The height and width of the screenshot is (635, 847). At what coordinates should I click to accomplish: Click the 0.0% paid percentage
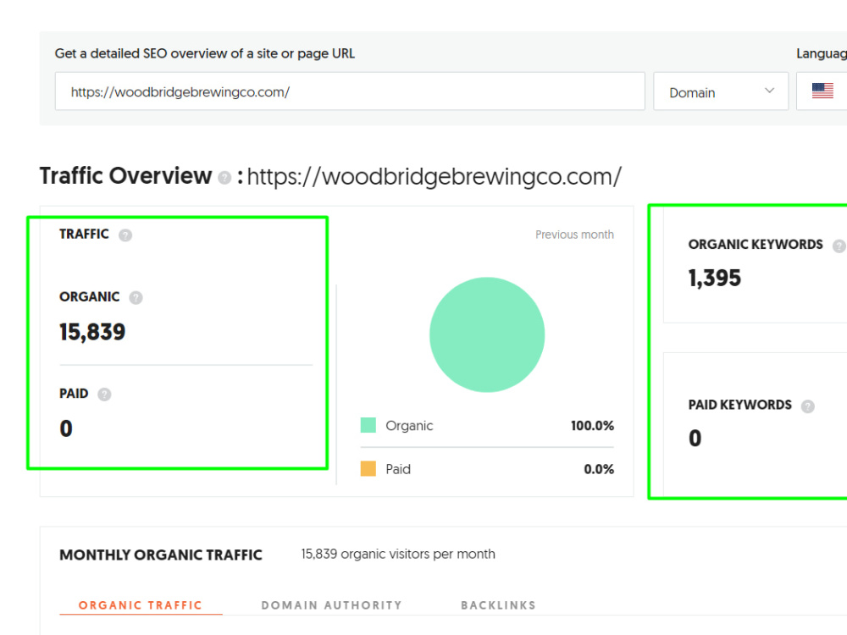[x=599, y=469]
